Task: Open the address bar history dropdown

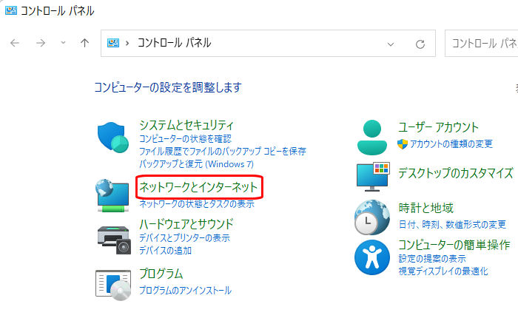Action: 391,44
